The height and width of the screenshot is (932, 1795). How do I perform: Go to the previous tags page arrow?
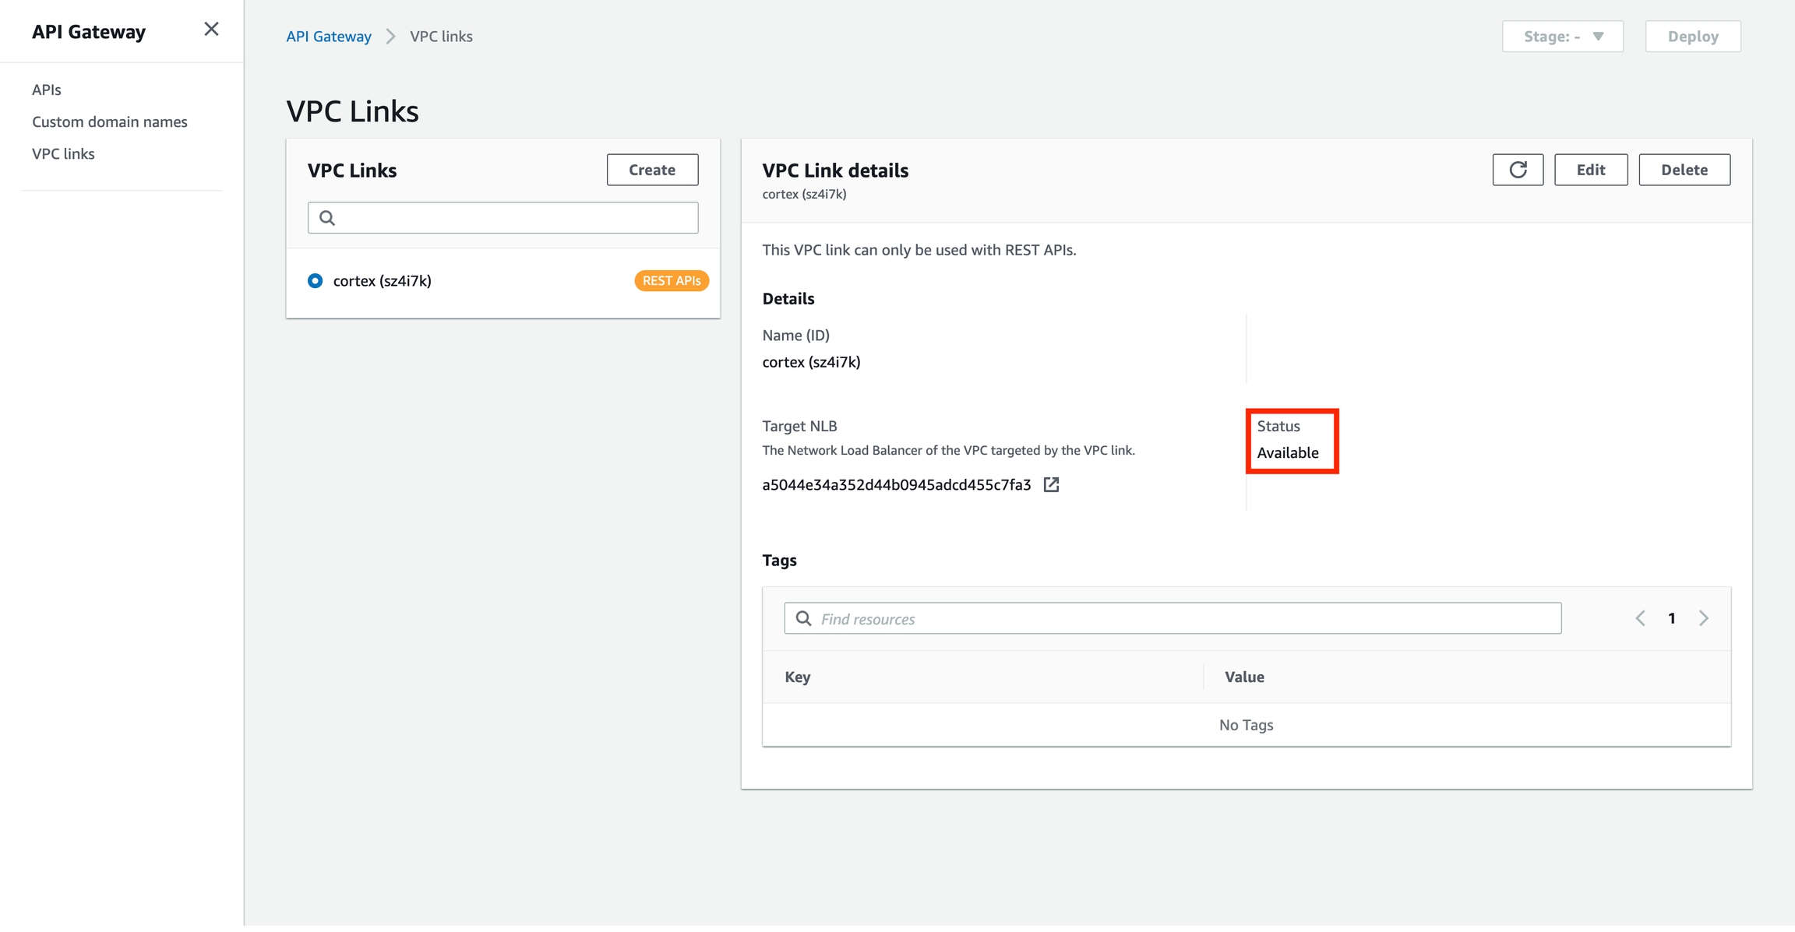(x=1640, y=618)
